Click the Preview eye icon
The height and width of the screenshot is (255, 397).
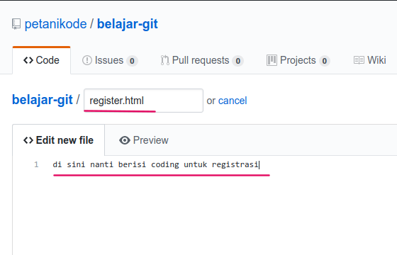click(x=125, y=140)
